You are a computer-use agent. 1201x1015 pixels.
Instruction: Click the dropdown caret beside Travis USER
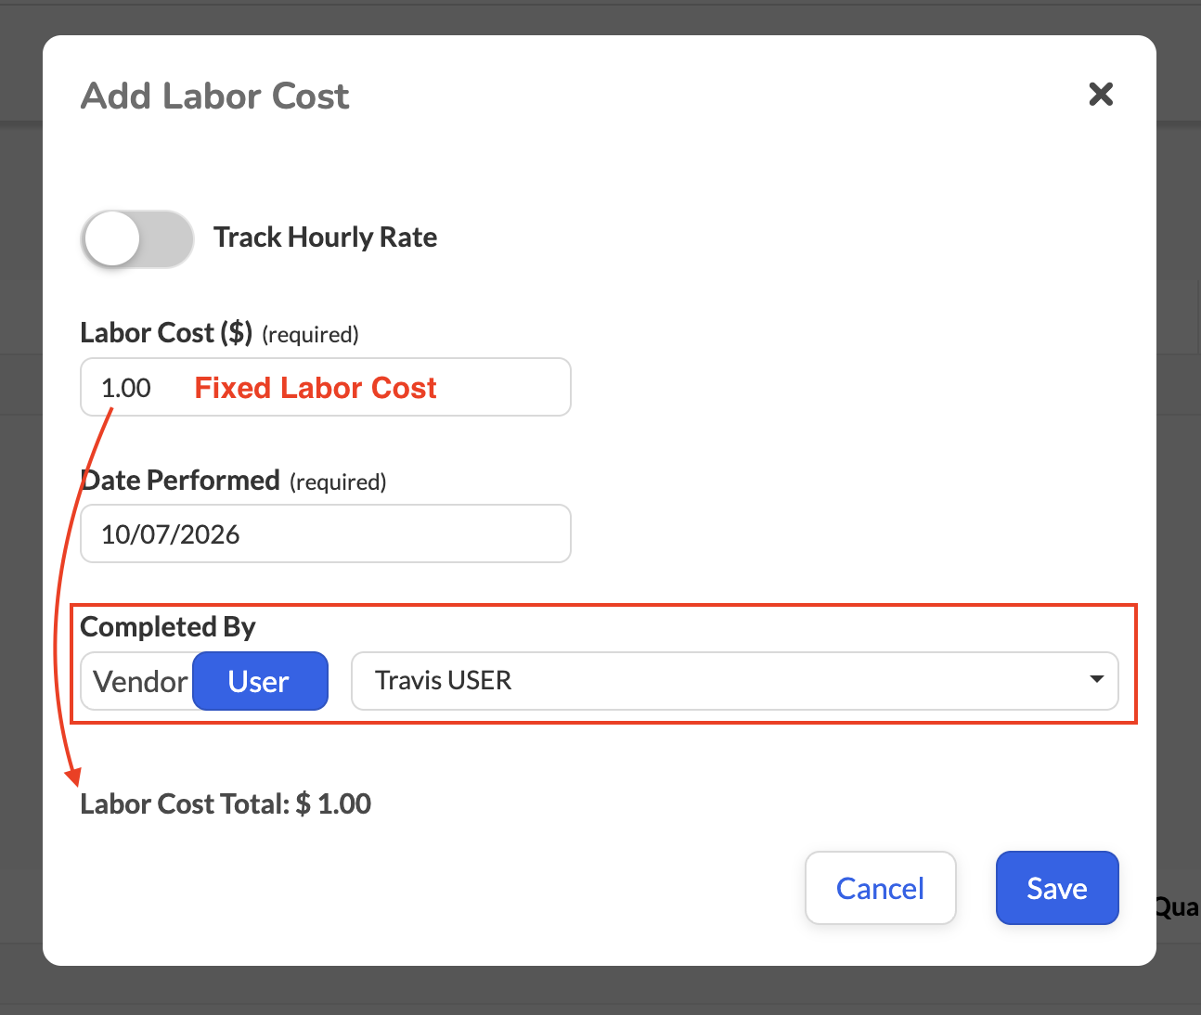click(x=1096, y=679)
